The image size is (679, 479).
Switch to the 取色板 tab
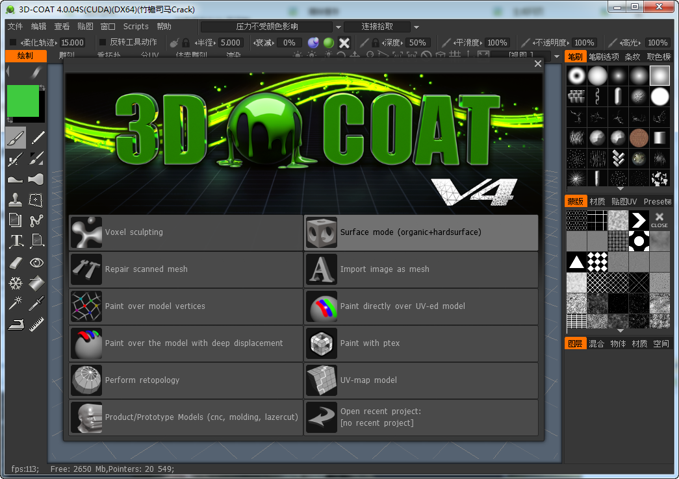point(659,56)
